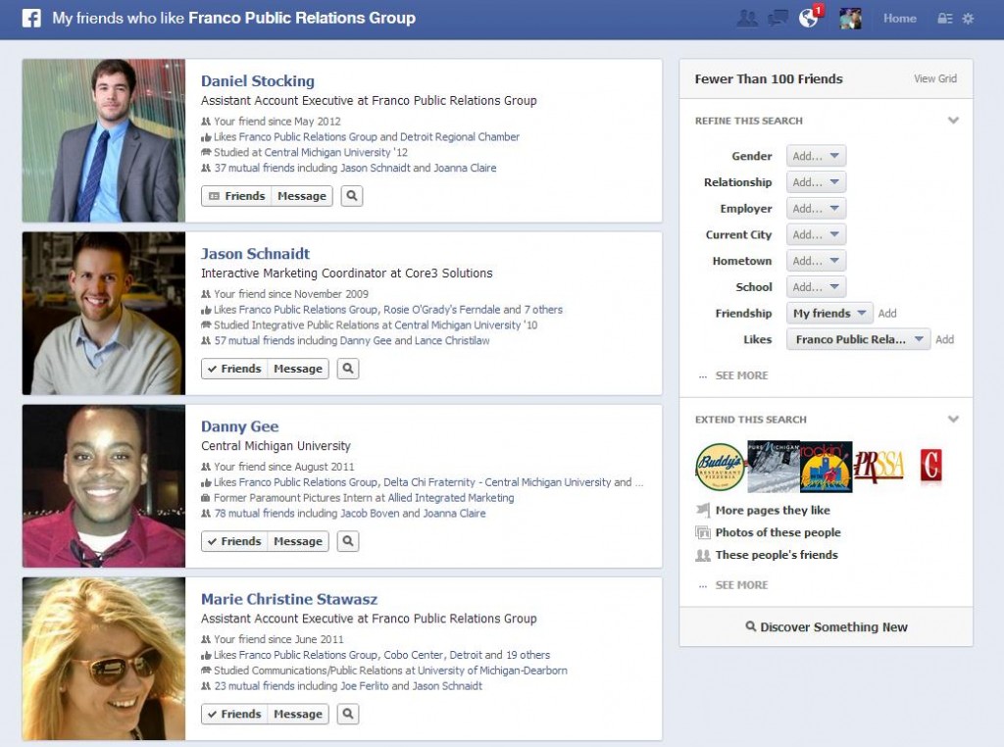Open Detroit Regional Chamber link

pyautogui.click(x=459, y=137)
